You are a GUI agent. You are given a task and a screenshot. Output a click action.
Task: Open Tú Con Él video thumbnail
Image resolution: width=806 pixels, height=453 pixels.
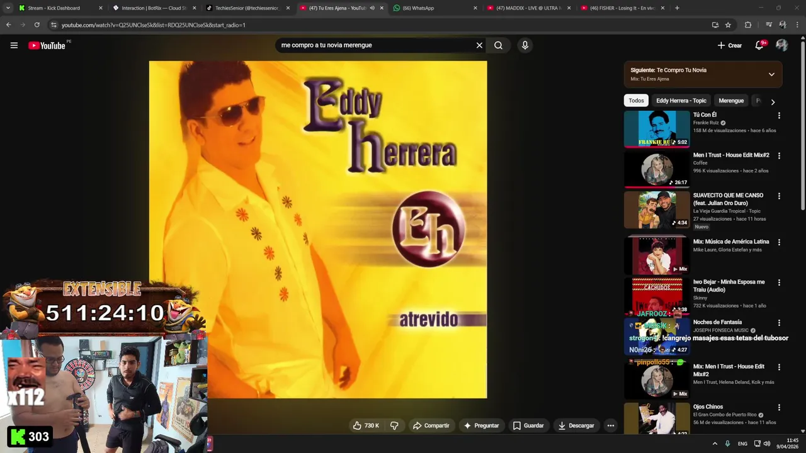tap(657, 129)
